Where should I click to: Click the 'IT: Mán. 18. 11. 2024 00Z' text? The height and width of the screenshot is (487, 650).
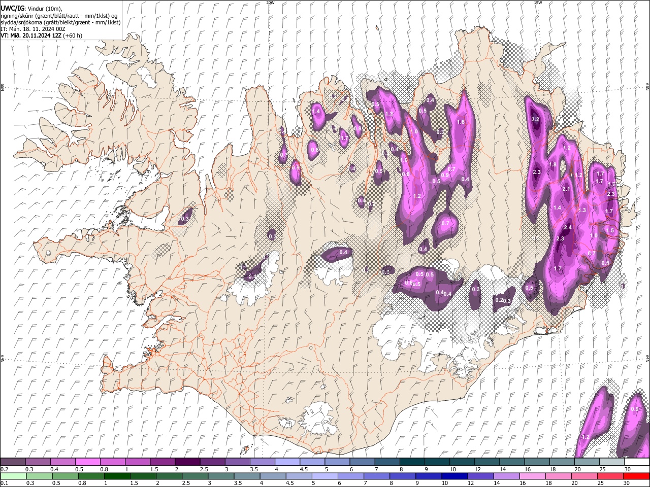33,29
